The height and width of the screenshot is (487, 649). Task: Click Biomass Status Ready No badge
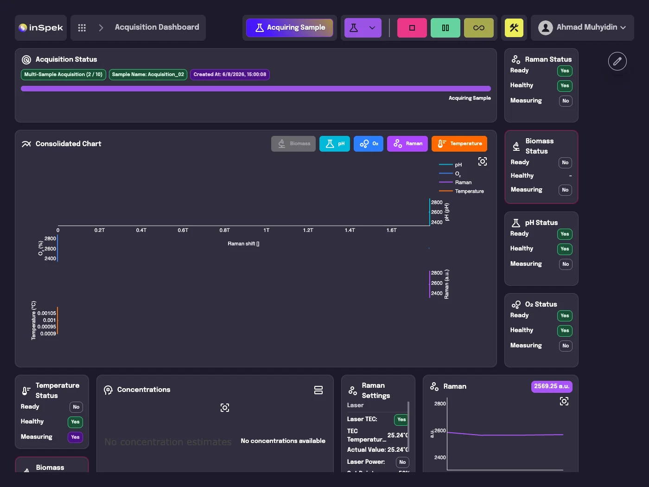pyautogui.click(x=565, y=163)
